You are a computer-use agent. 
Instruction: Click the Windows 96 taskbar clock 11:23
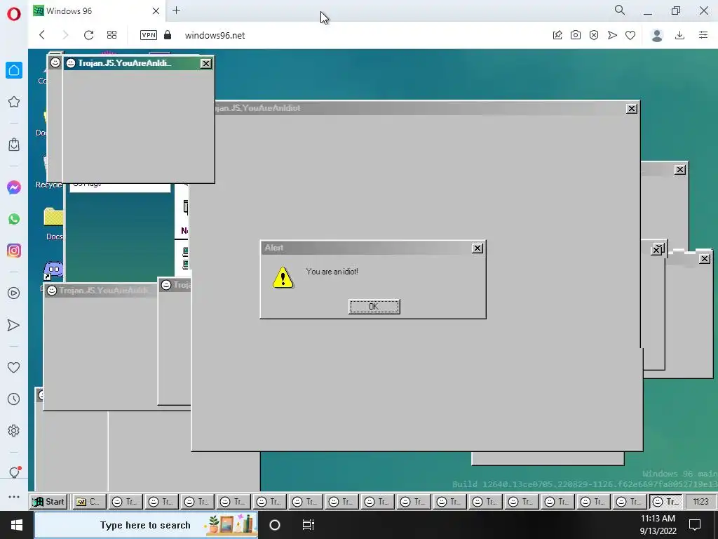700,501
